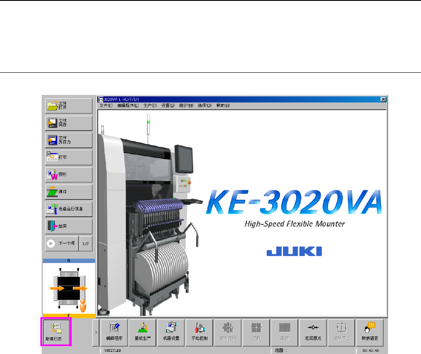Open the 文件(F) menu
The height and width of the screenshot is (354, 421).
click(x=106, y=106)
